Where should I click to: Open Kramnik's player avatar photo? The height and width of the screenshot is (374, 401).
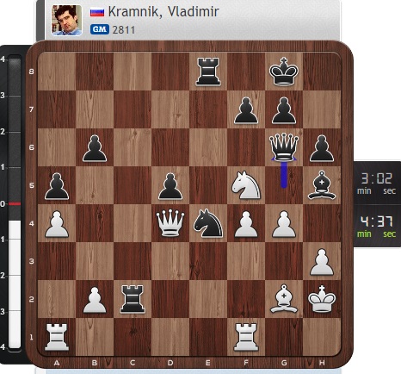(x=66, y=20)
